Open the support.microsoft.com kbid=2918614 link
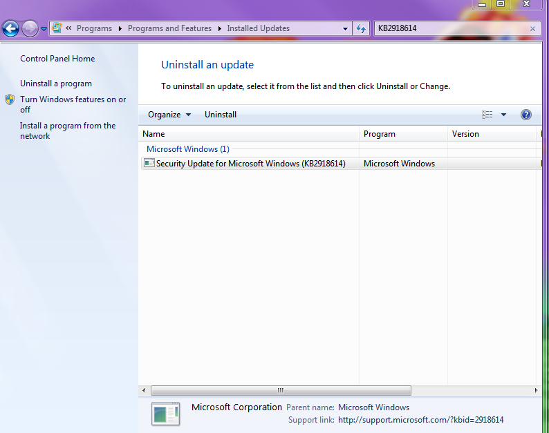 (421, 420)
